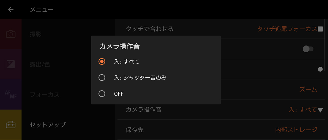Open the ズーム setting value

coord(308,89)
